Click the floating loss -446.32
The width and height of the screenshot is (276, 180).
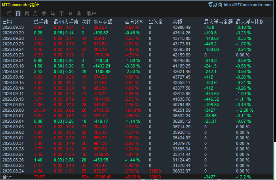(211, 99)
